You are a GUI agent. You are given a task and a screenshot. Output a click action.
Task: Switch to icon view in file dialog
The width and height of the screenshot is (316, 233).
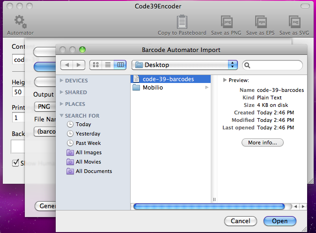tap(96, 65)
